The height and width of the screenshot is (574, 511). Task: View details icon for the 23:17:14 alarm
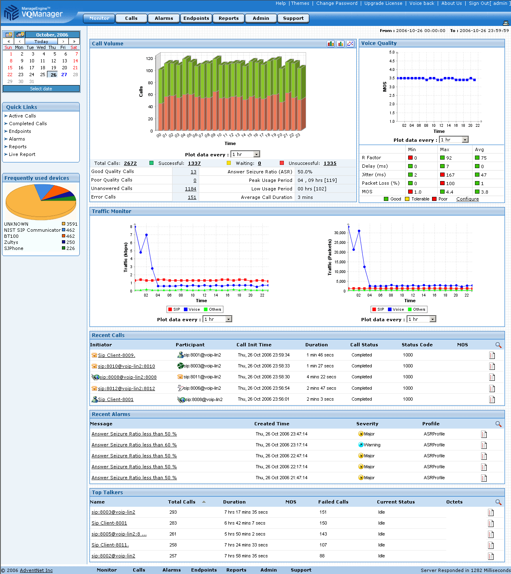point(484,445)
